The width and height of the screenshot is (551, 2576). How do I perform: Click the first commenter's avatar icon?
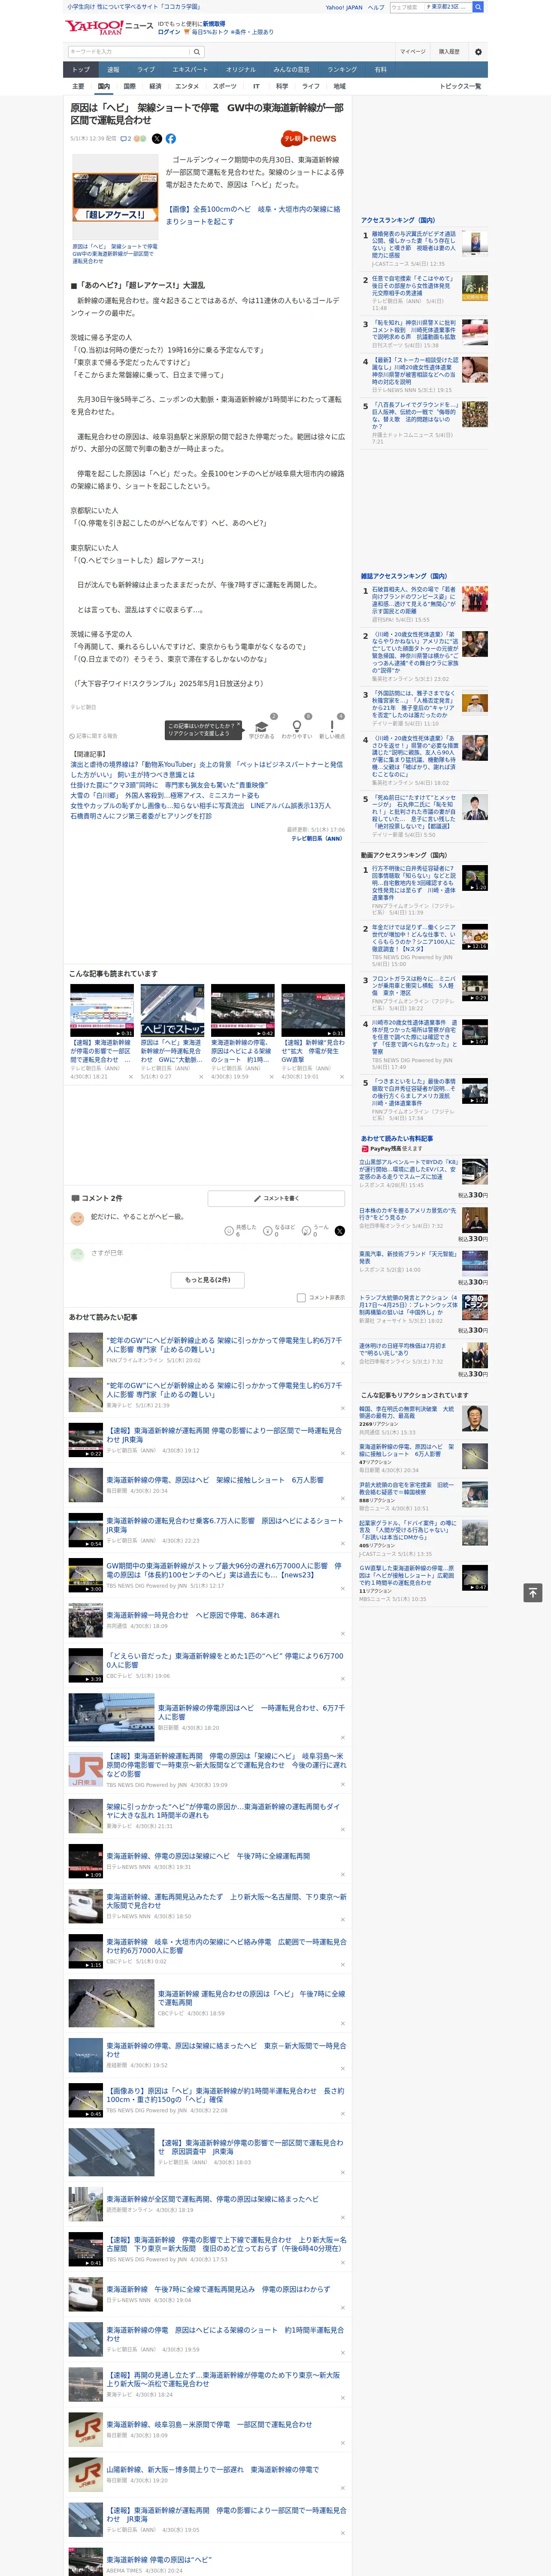[77, 1218]
